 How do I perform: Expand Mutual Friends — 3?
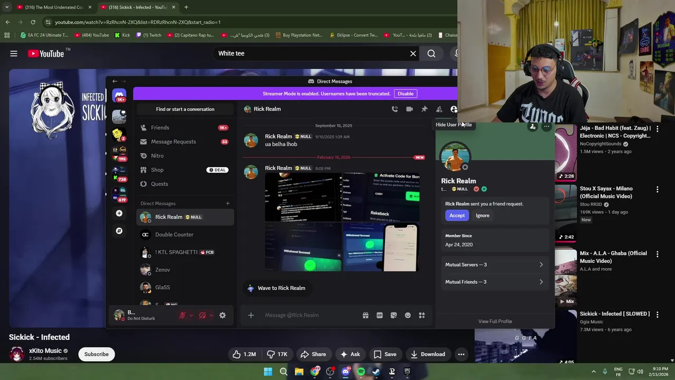[494, 282]
